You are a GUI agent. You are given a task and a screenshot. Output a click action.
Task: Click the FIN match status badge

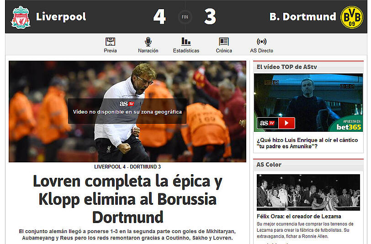click(x=185, y=17)
